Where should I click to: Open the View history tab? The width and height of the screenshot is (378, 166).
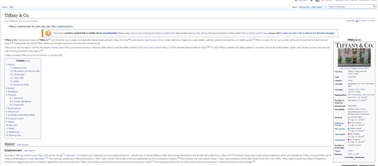pos(316,7)
